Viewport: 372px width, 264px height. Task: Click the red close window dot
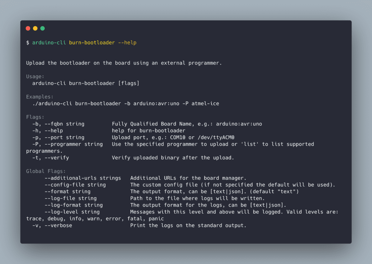point(28,28)
